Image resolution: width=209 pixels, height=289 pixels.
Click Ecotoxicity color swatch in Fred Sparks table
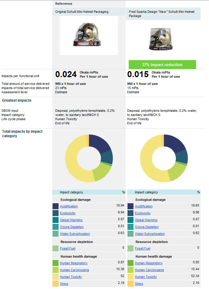[130, 213]
